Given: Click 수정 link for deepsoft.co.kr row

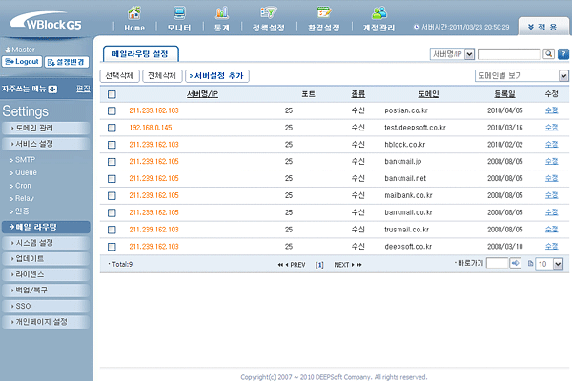Looking at the screenshot, I should pyautogui.click(x=551, y=246).
